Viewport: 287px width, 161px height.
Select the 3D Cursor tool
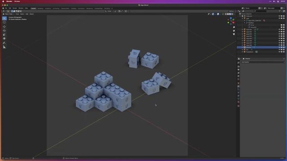click(x=4, y=22)
